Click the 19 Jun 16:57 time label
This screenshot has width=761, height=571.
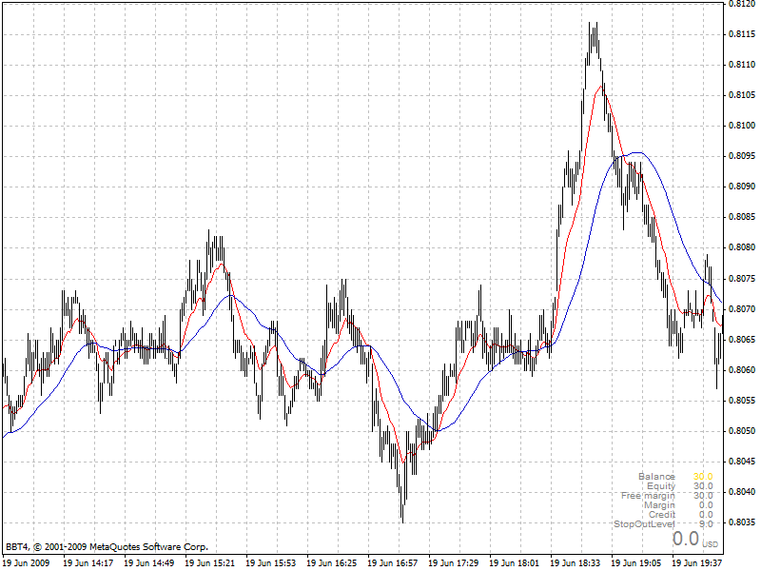point(393,562)
